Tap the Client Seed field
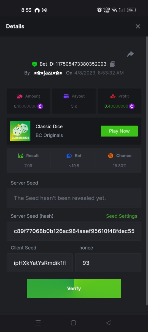This screenshot has height=332, width=148. pos(40,263)
